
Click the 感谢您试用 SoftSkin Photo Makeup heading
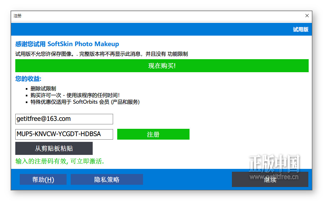pos(67,44)
